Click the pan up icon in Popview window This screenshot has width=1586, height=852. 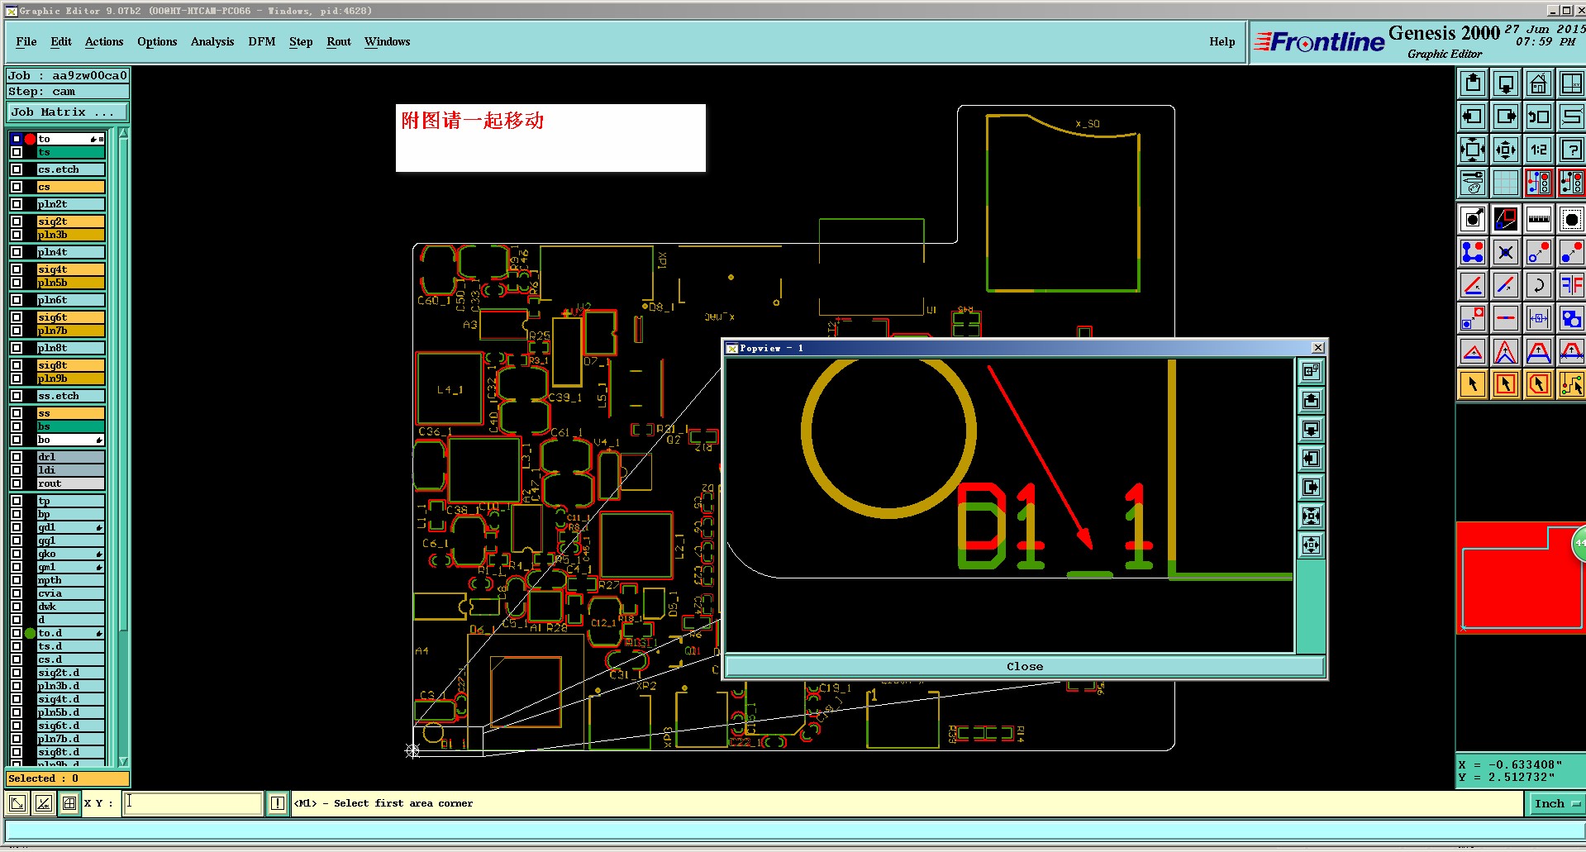(1311, 401)
